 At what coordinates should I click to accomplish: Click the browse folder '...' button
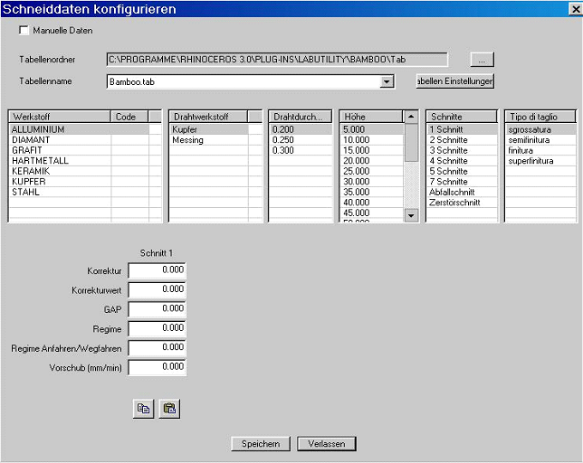tap(482, 60)
